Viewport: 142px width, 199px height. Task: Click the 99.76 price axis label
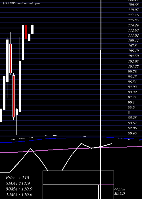pyautogui.click(x=132, y=71)
